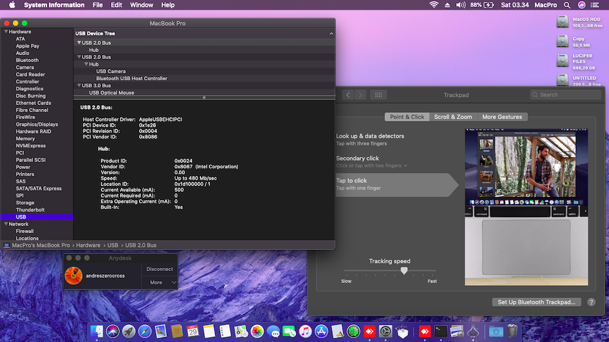Select the Tap to click option row
Image resolution: width=609 pixels, height=342 pixels.
pyautogui.click(x=397, y=184)
